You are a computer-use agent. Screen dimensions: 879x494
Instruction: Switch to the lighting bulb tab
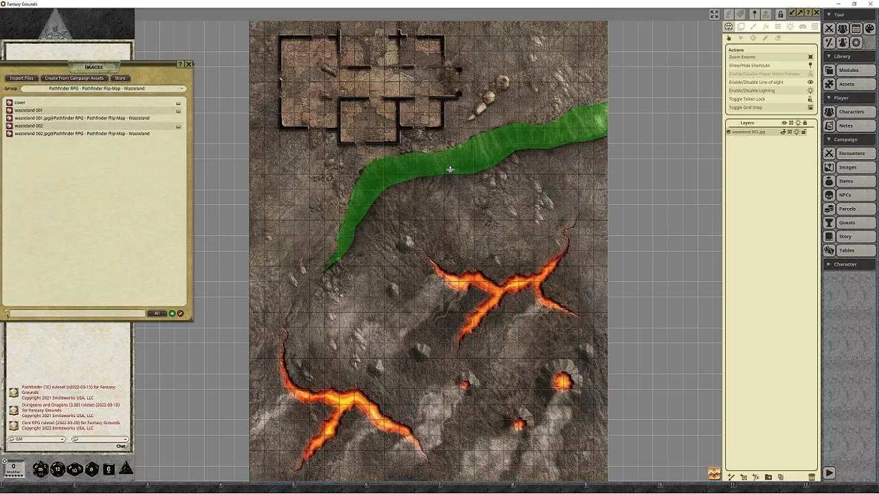pyautogui.click(x=790, y=27)
